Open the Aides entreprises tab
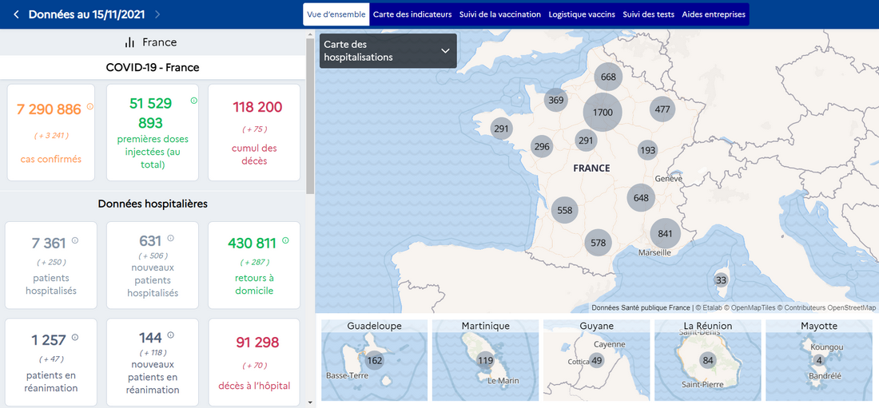 (x=714, y=14)
